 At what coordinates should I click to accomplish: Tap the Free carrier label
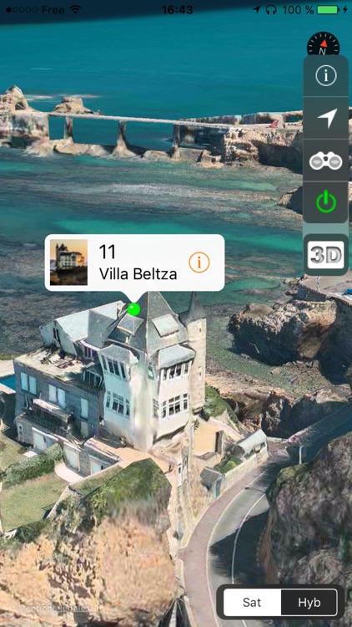click(53, 10)
